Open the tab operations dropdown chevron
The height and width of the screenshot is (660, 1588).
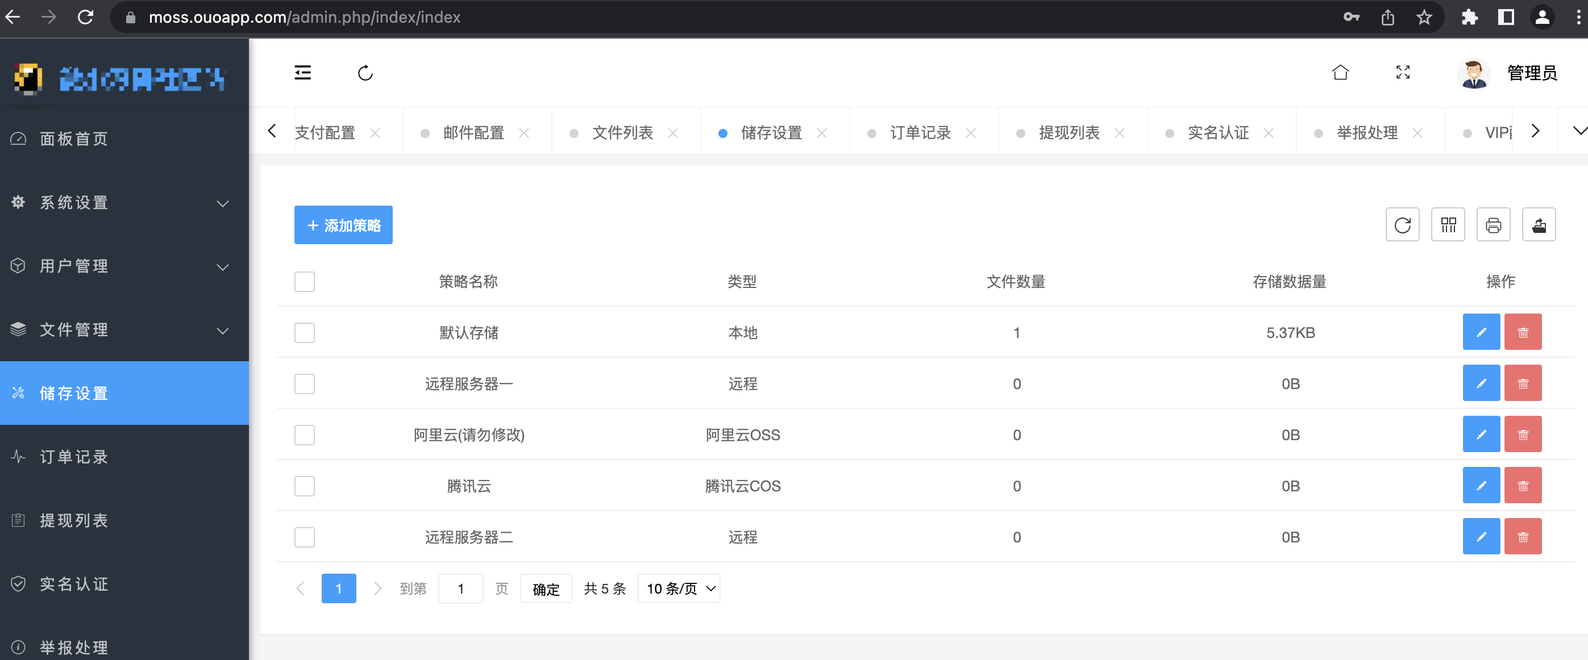coord(1579,131)
